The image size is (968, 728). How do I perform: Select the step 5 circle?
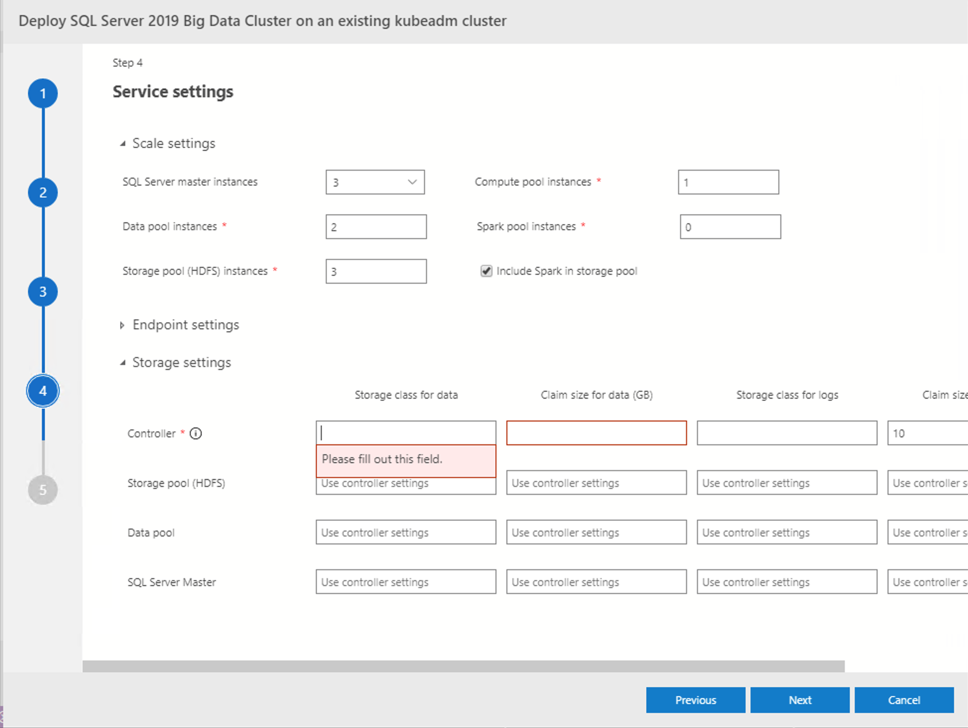[x=43, y=490]
